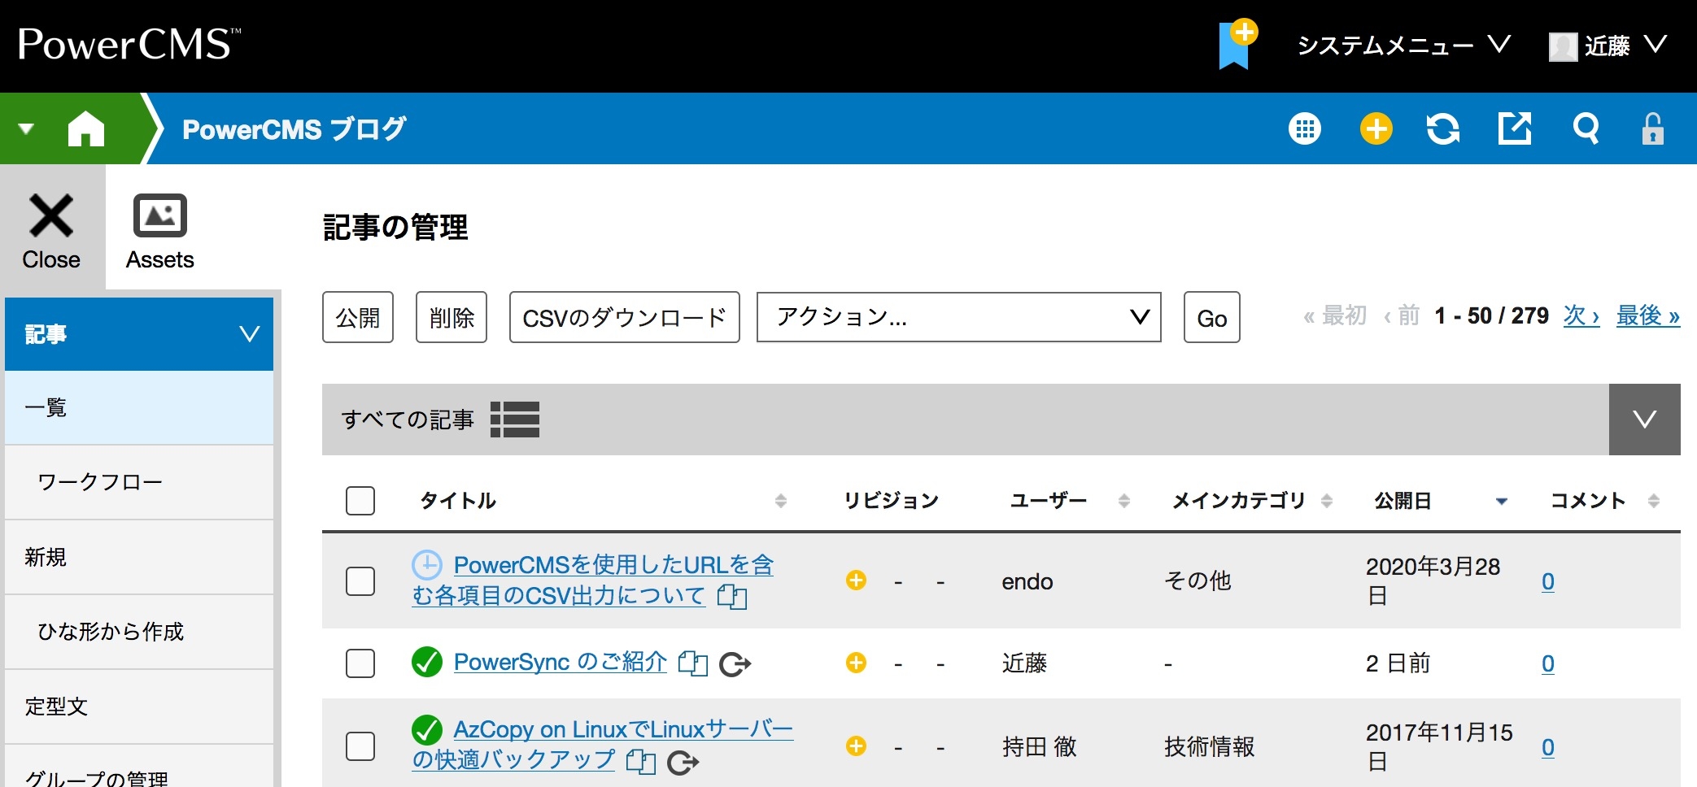Image resolution: width=1697 pixels, height=787 pixels.
Task: Select 新規 in the sidebar
Action: (x=139, y=557)
